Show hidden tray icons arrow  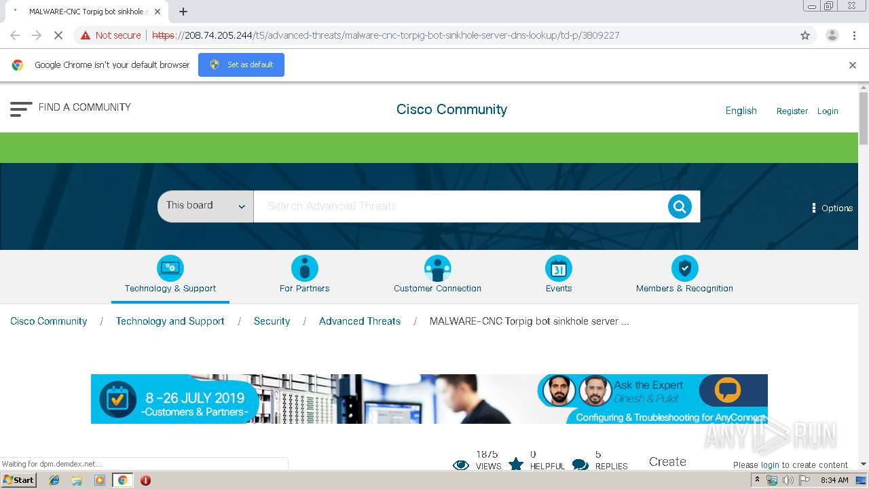(x=758, y=480)
